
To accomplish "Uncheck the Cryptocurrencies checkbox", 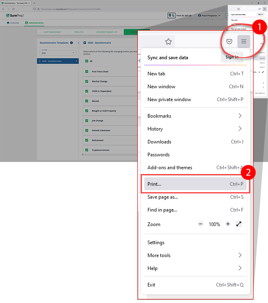I will pyautogui.click(x=87, y=150).
